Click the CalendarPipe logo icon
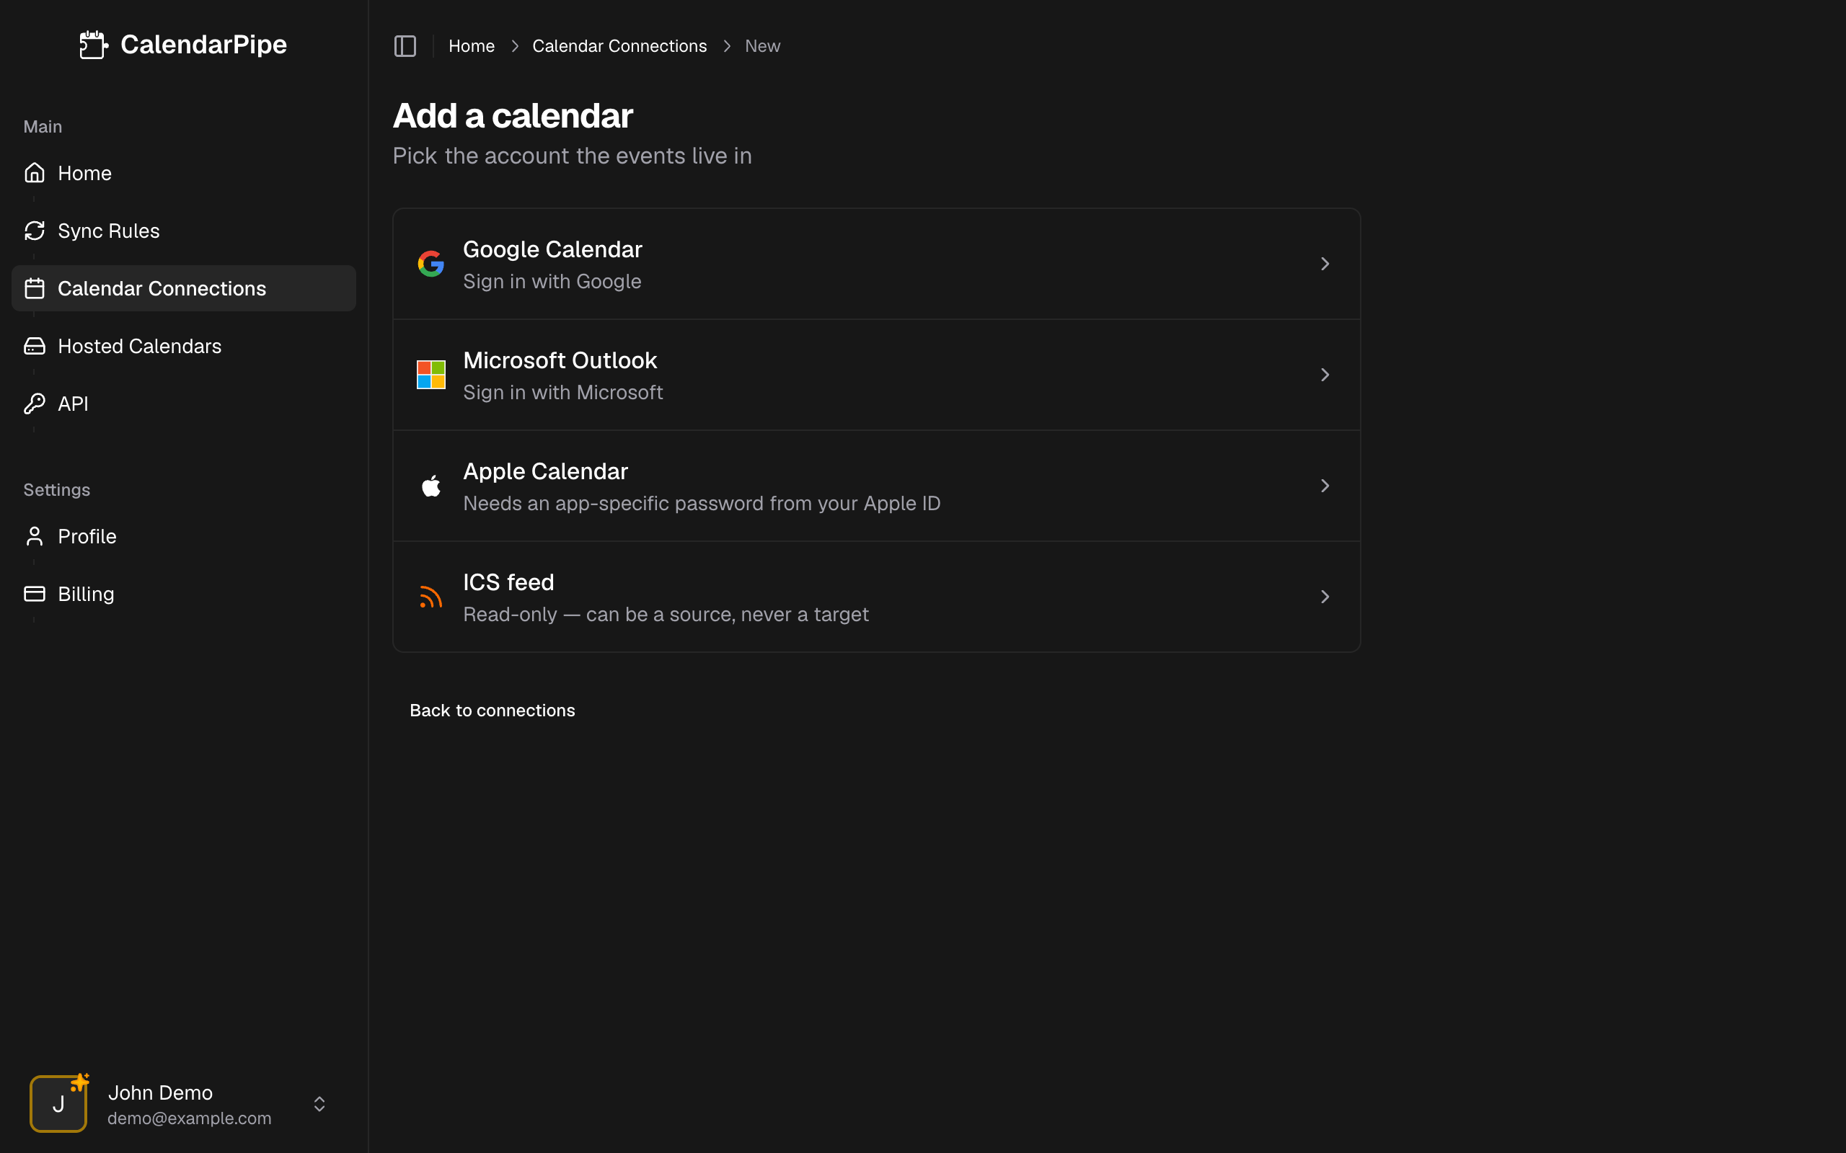Screen dimensions: 1846x1153 point(94,45)
